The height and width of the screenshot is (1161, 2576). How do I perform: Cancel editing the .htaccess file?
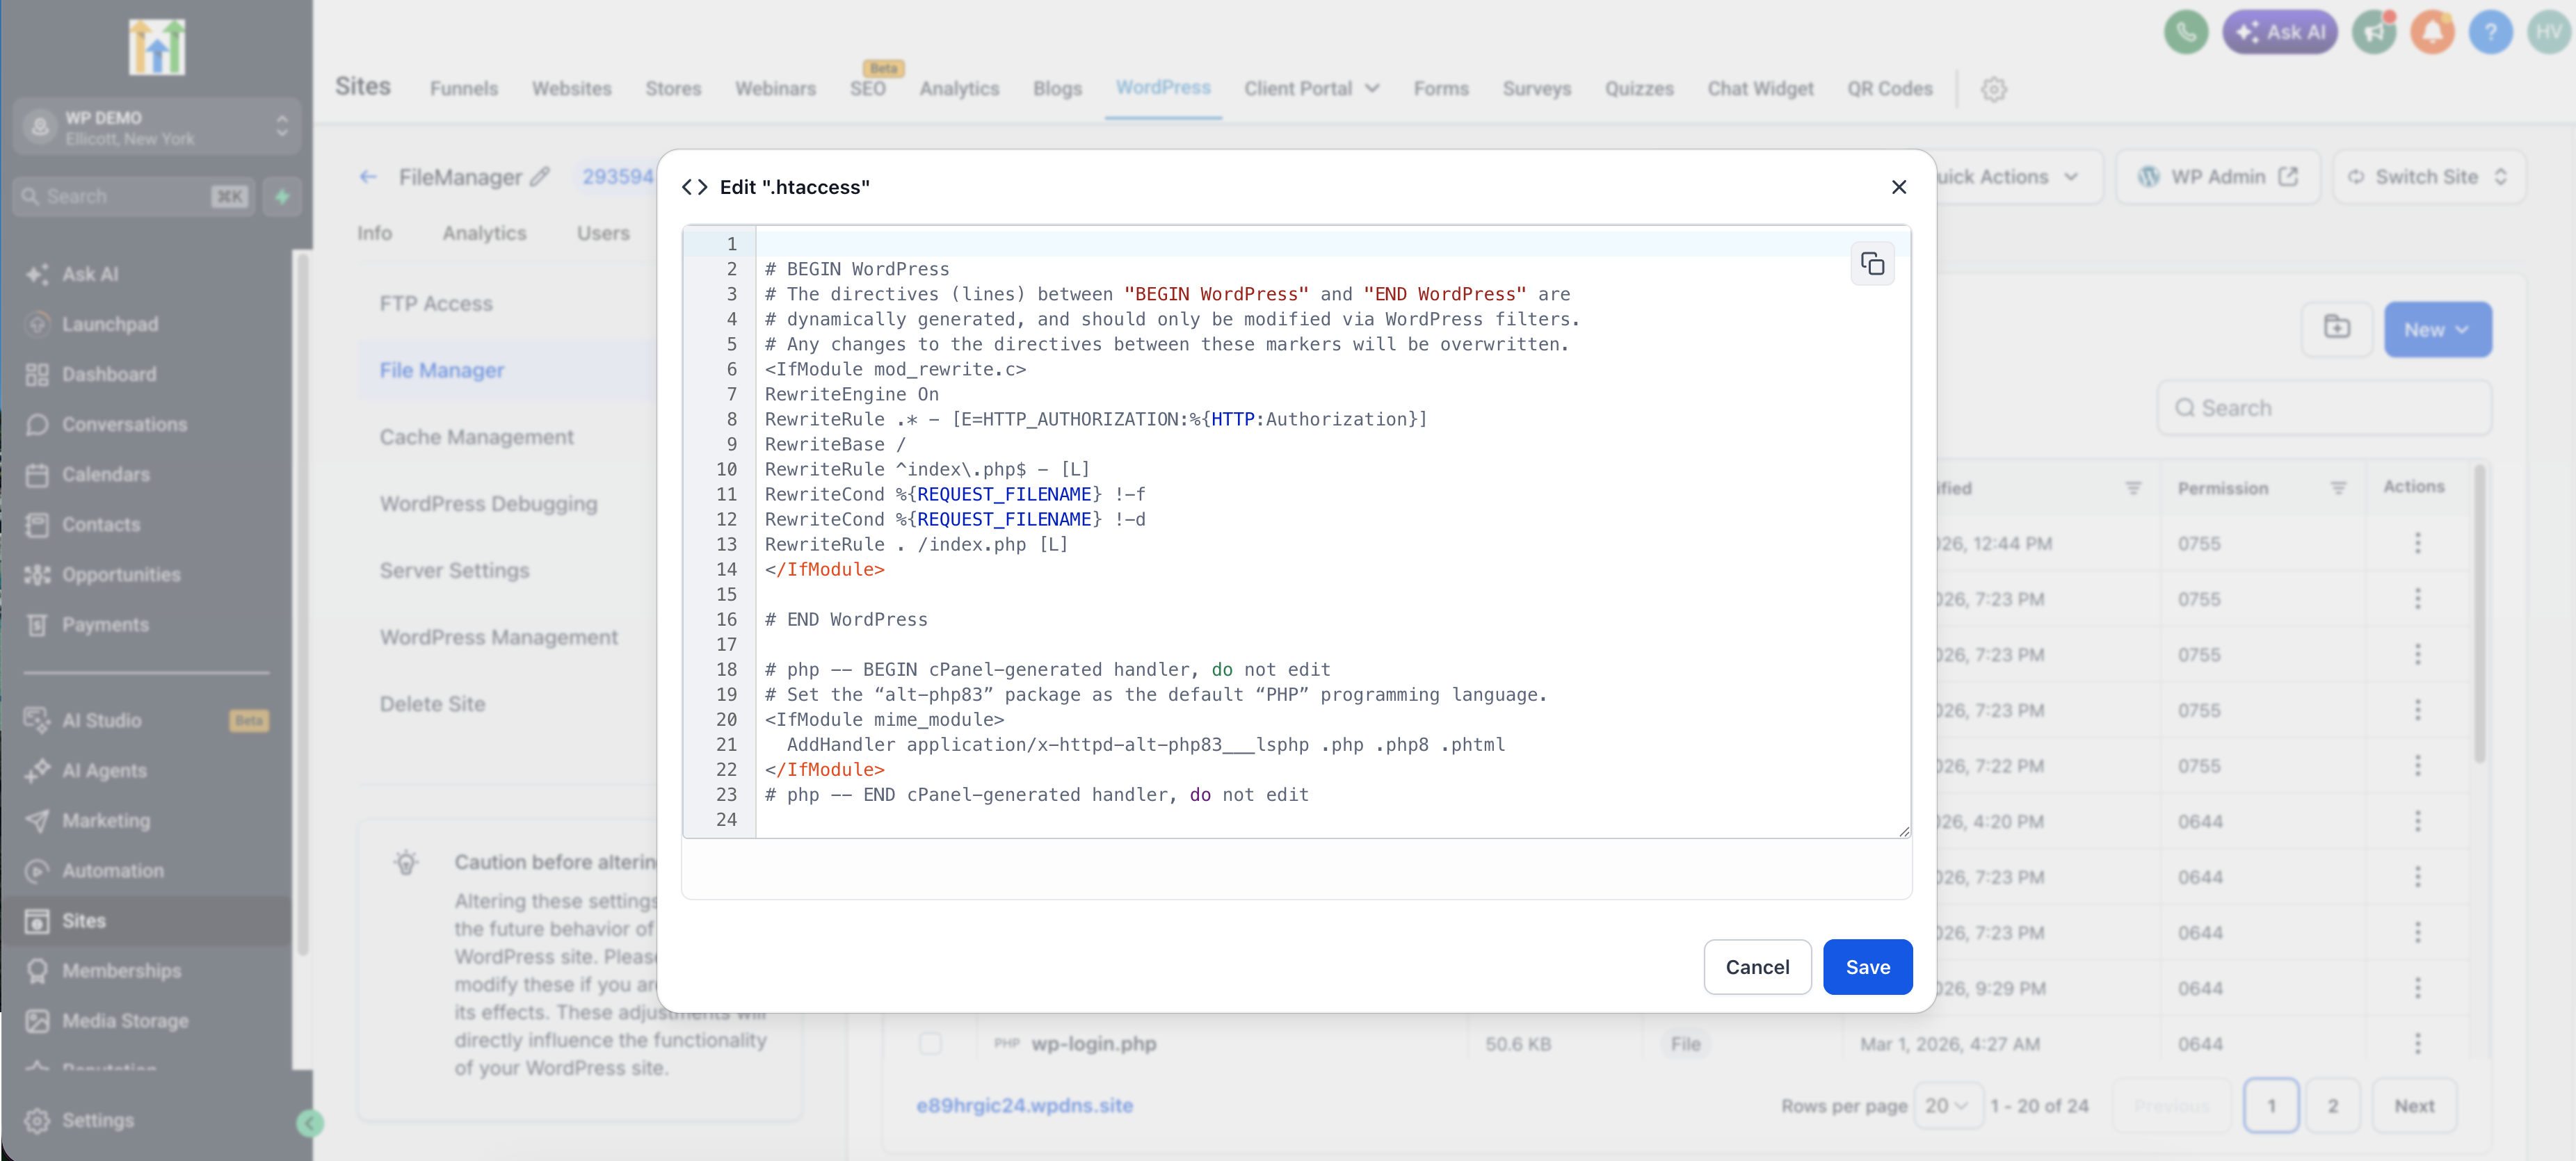(1757, 967)
